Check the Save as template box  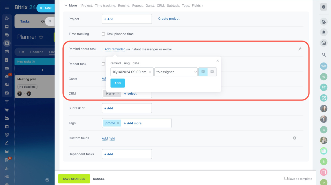coord(286,179)
